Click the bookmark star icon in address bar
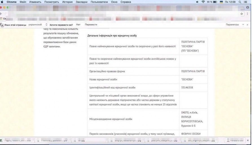252x145 pixels. tap(242, 14)
